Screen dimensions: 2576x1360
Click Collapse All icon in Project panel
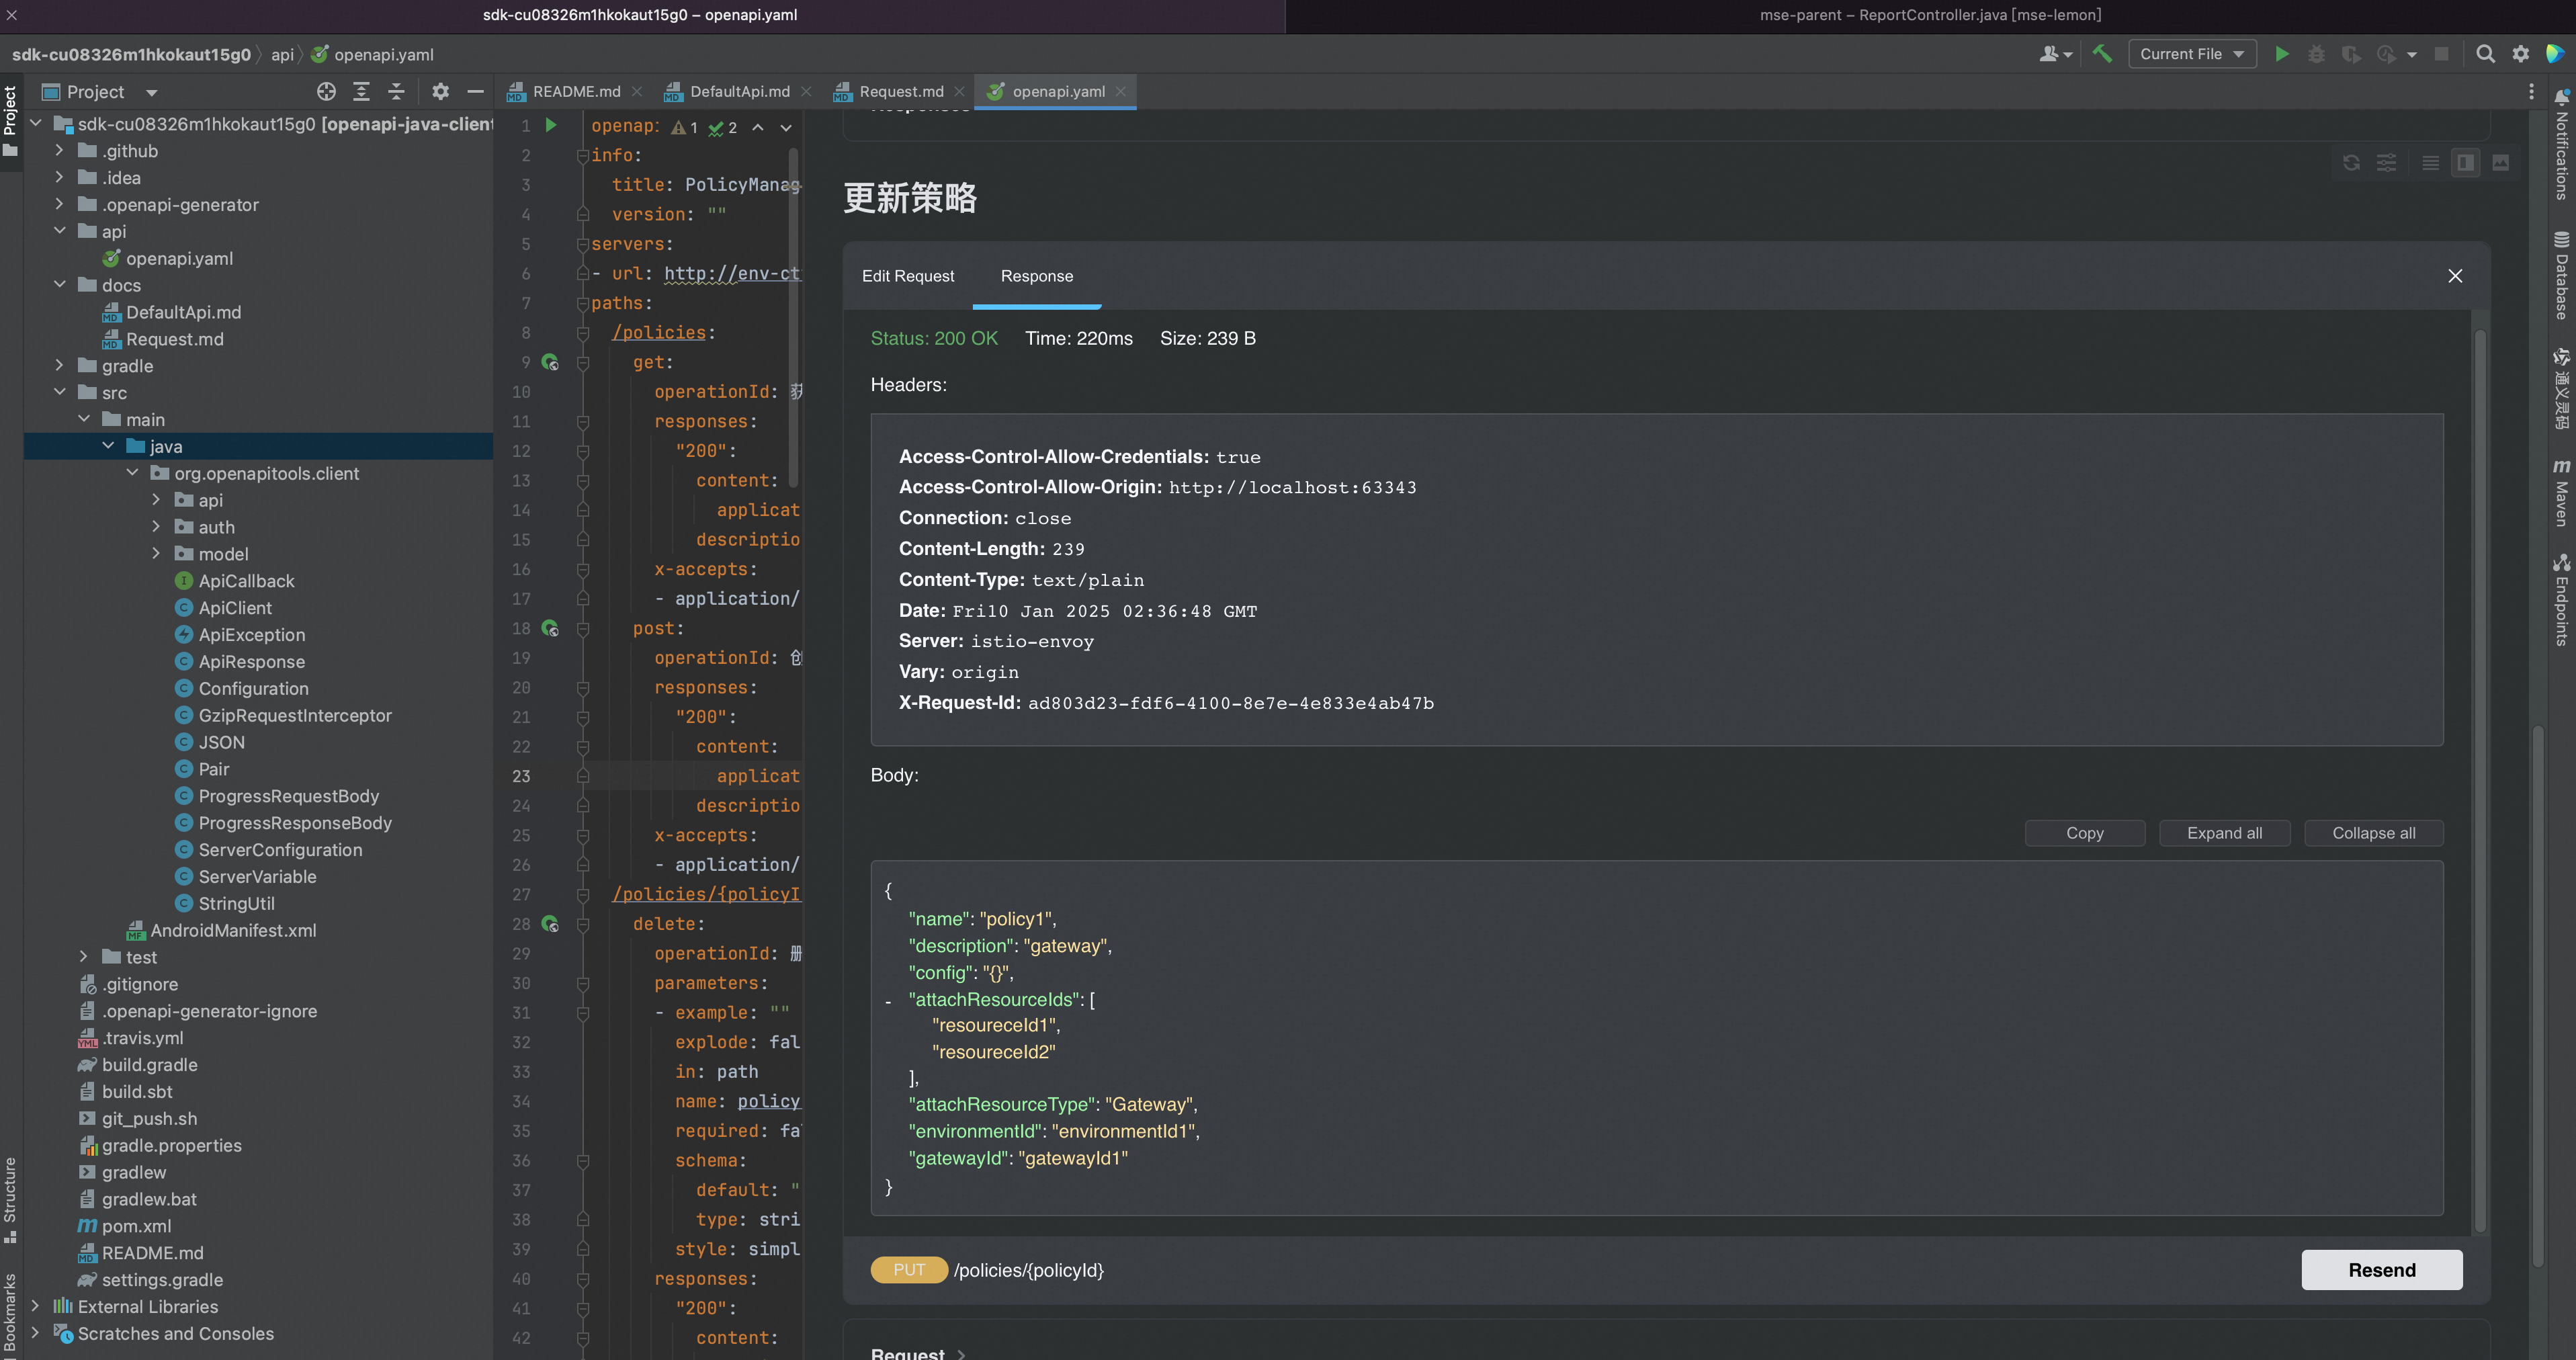pos(396,92)
